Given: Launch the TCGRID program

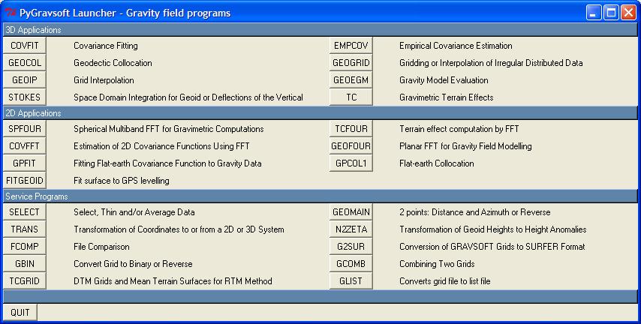Looking at the screenshot, I should pyautogui.click(x=25, y=281).
